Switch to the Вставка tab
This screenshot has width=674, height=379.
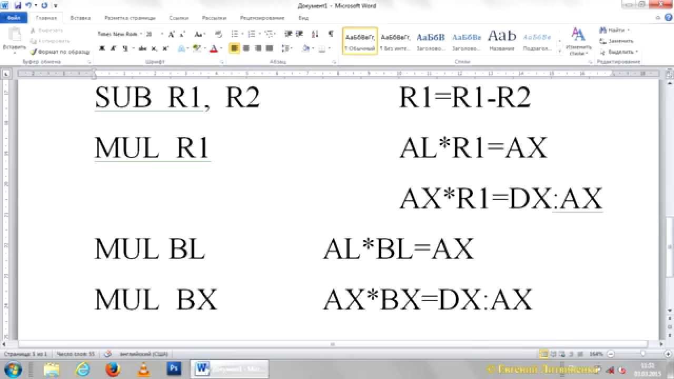(80, 17)
